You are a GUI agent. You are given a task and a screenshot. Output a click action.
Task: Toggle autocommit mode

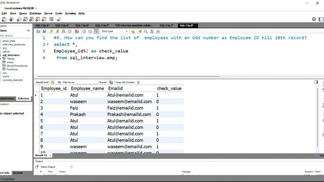tap(96, 31)
